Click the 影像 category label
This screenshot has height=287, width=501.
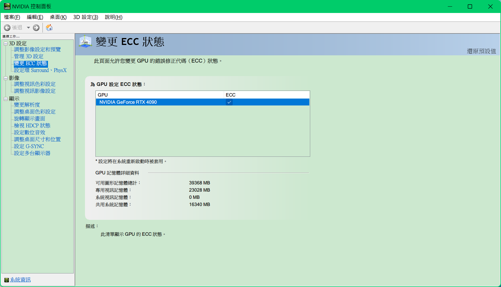14,78
